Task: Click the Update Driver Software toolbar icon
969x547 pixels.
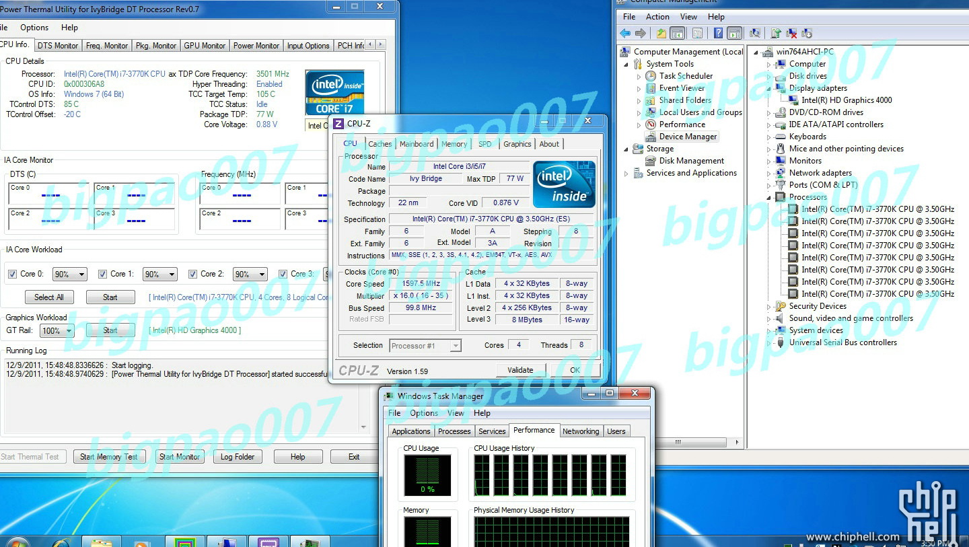Action: point(776,33)
